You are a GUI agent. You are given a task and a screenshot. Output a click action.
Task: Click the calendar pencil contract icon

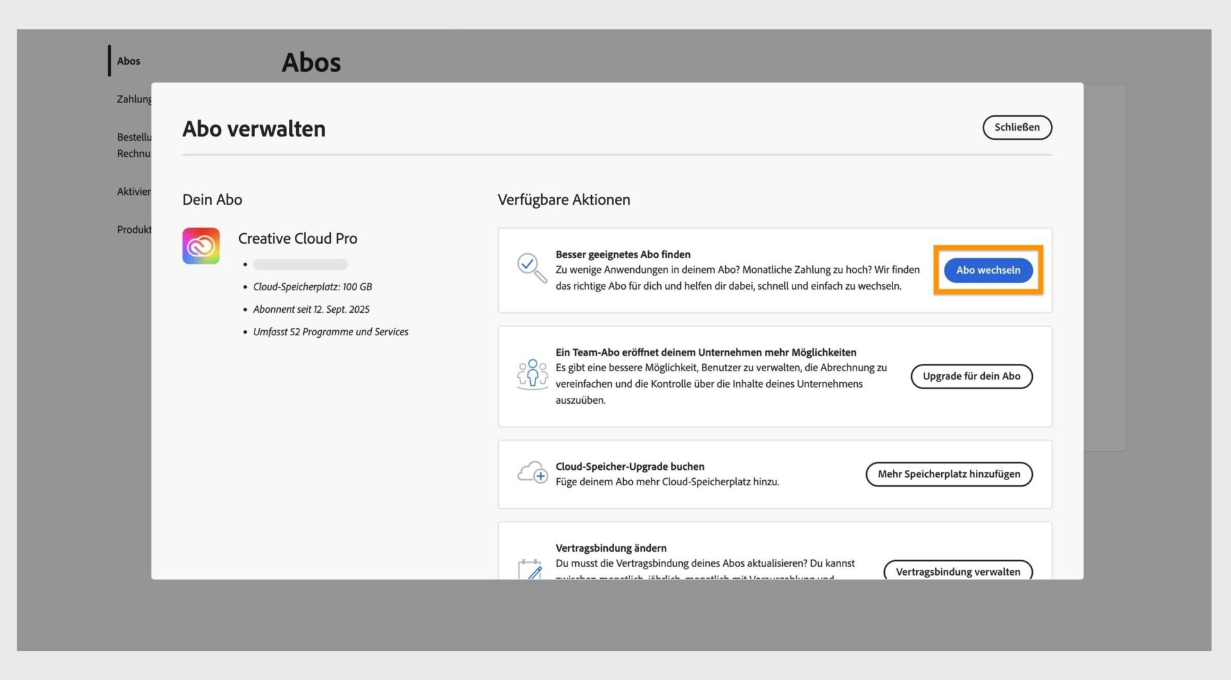(530, 569)
